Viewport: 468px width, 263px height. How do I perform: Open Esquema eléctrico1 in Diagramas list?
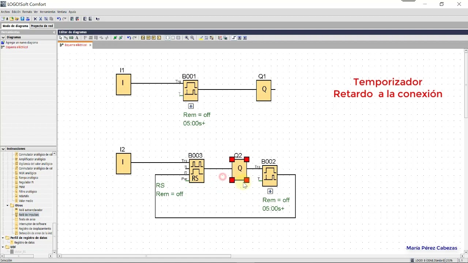tap(17, 47)
